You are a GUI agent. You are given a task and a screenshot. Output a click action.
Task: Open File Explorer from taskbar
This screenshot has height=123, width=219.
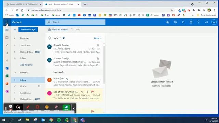(x=27, y=120)
